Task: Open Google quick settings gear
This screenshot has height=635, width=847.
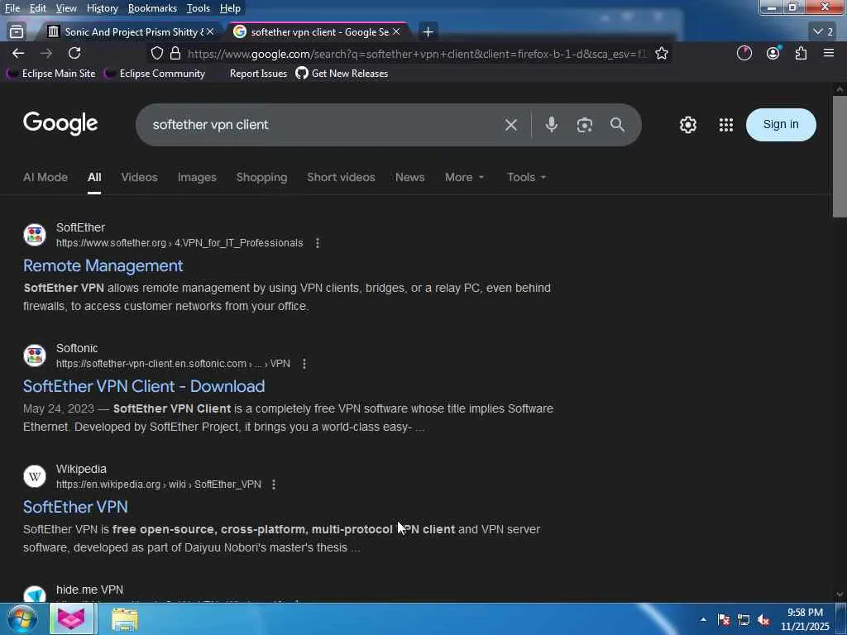Action: coord(687,125)
